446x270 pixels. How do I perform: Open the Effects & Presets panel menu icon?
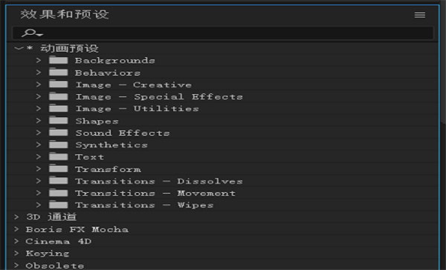click(419, 15)
